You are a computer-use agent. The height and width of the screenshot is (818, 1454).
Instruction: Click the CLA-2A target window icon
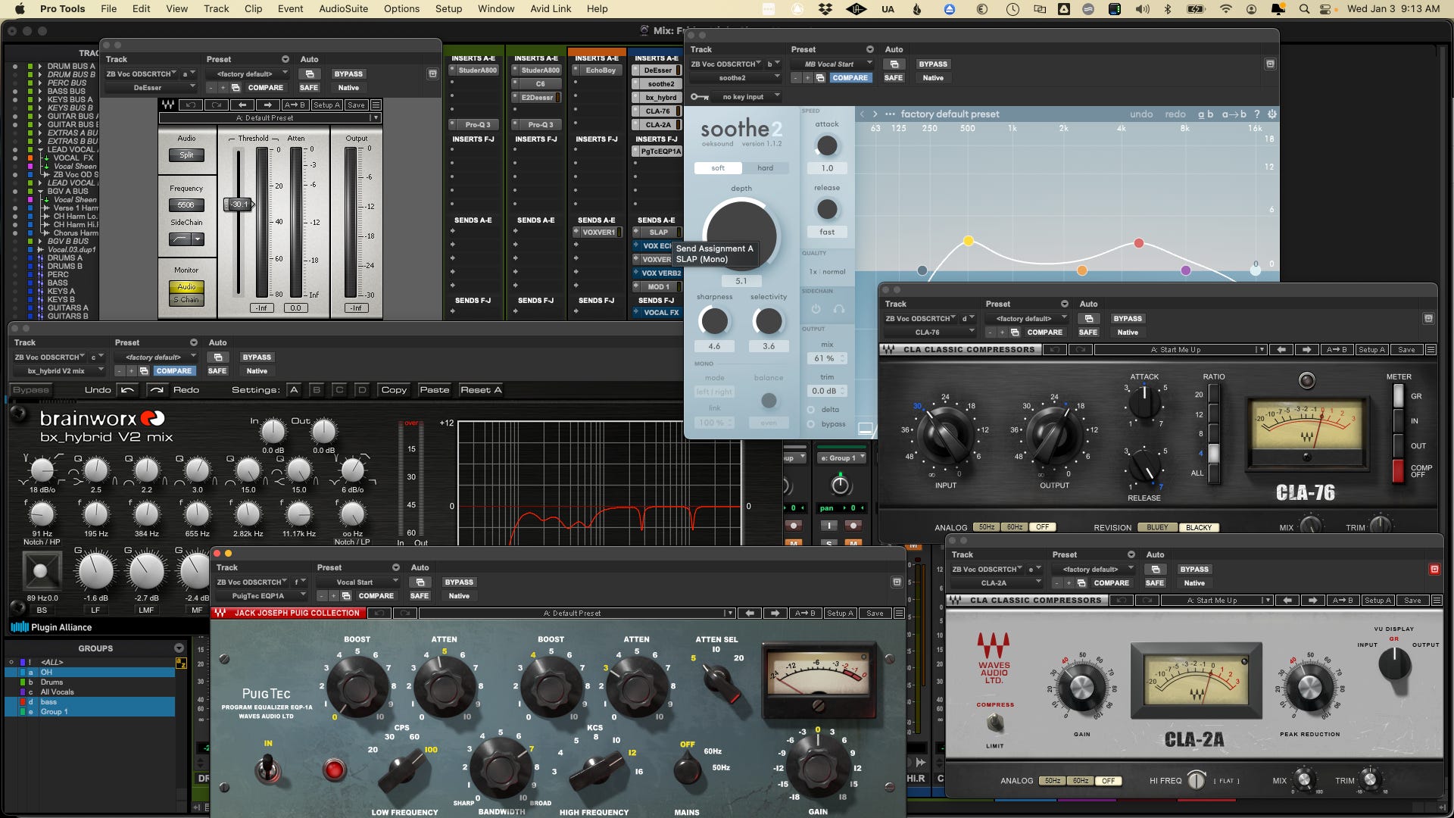(1434, 570)
